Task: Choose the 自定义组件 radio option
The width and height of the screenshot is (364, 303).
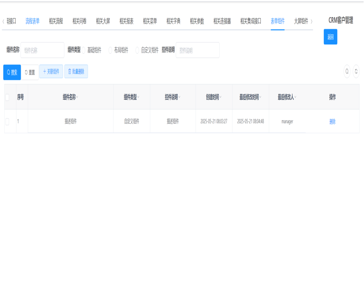Action: pos(137,50)
